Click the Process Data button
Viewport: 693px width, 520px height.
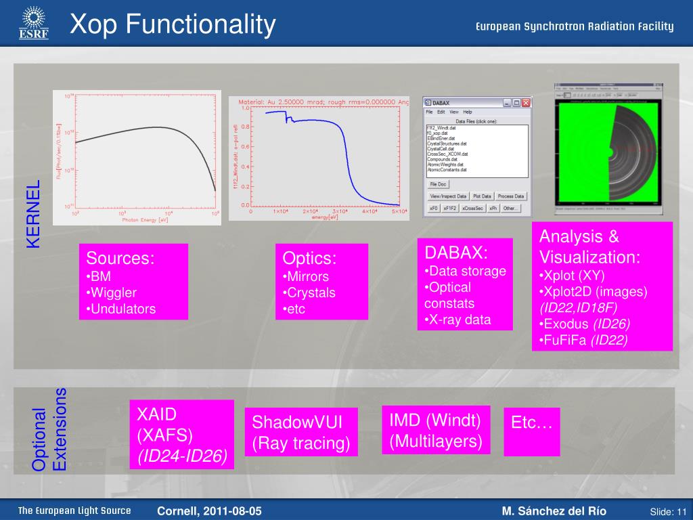(x=510, y=196)
